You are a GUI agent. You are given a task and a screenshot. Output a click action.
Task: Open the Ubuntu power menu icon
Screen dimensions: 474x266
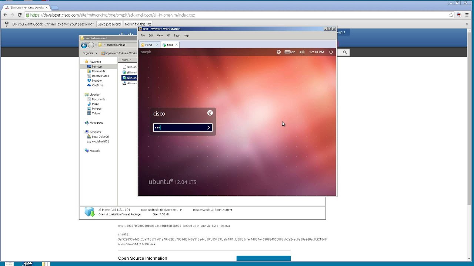pyautogui.click(x=331, y=52)
